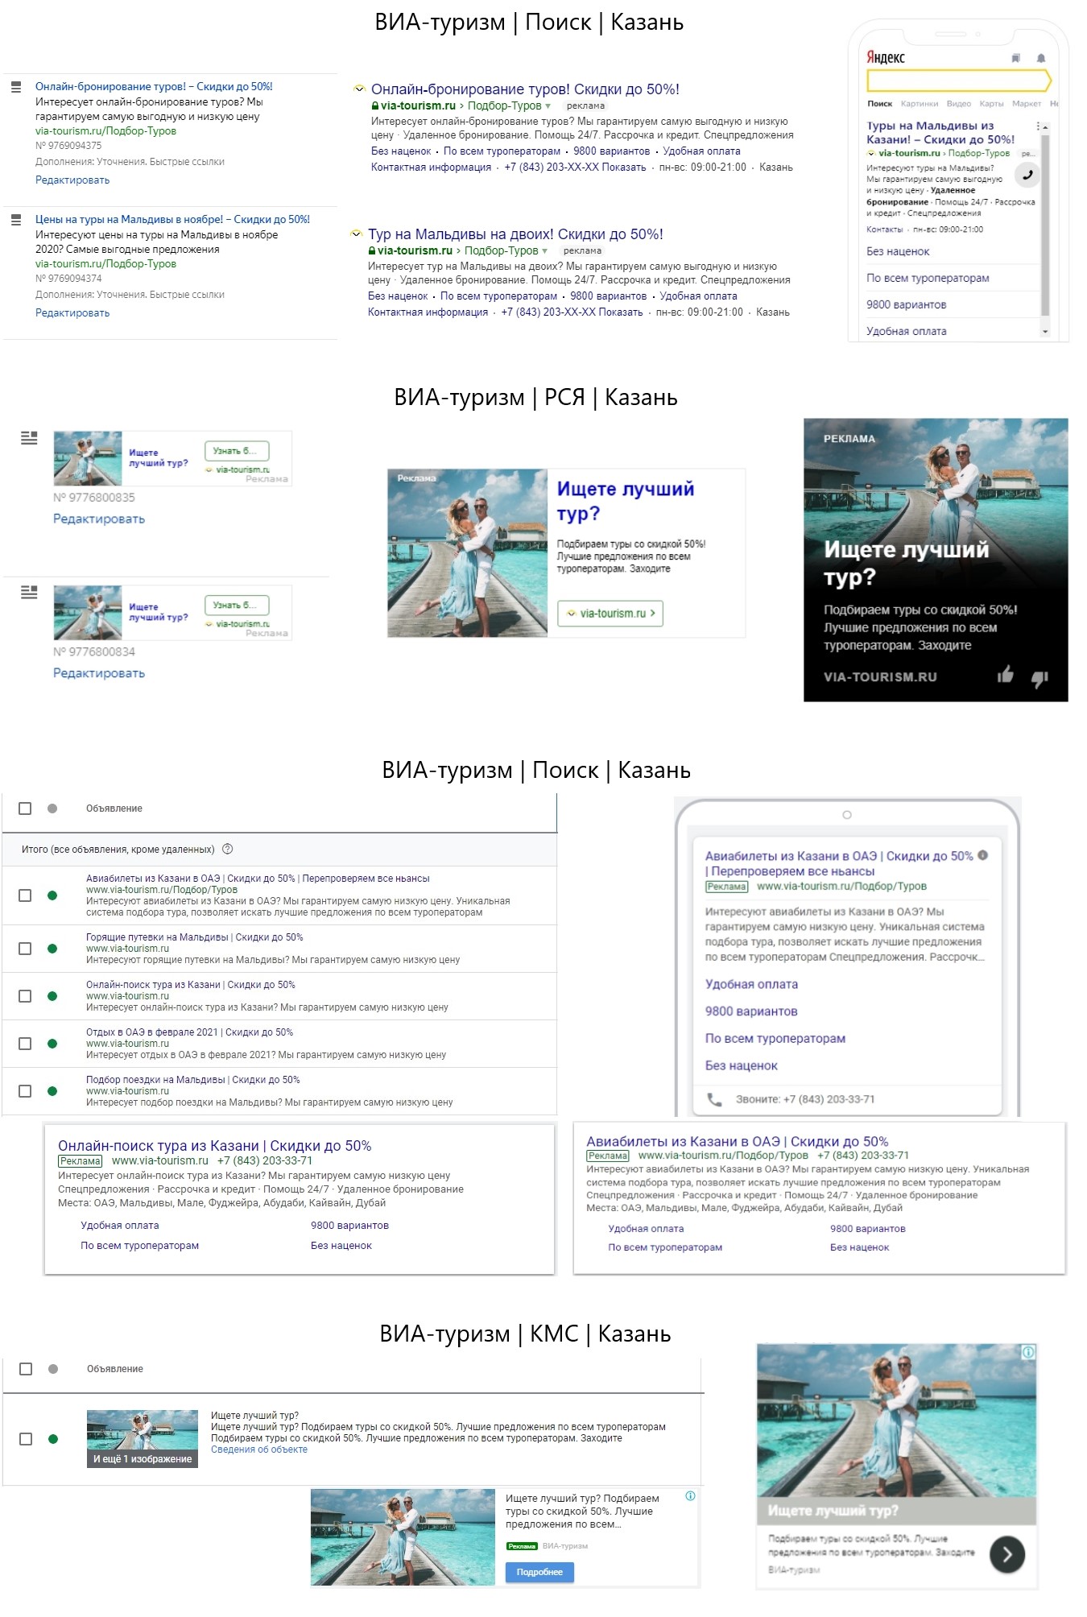Screen dimensions: 1087x1617
Task: Click the AdChoices info icon on the tall КМС ad
Action: pos(1028,1353)
